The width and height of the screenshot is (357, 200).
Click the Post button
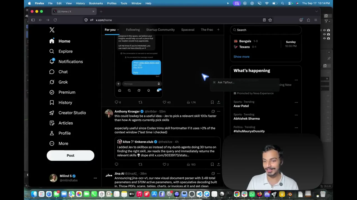[x=71, y=156]
